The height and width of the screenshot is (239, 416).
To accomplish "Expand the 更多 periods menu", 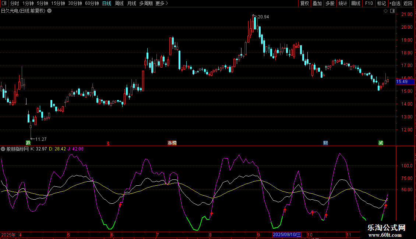I will pyautogui.click(x=162, y=4).
